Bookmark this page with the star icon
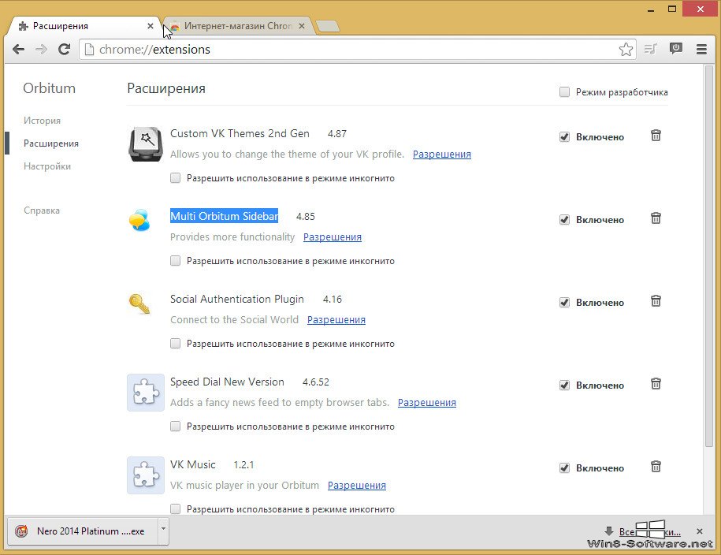The height and width of the screenshot is (555, 721). [x=626, y=49]
